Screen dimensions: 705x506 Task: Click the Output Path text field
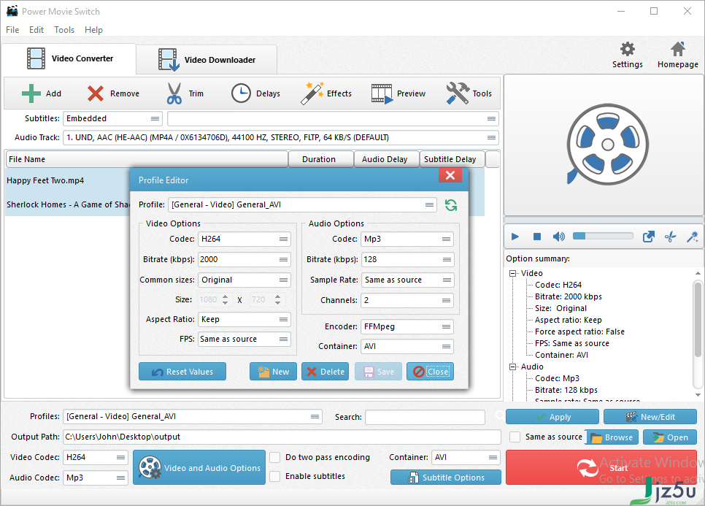click(282, 437)
